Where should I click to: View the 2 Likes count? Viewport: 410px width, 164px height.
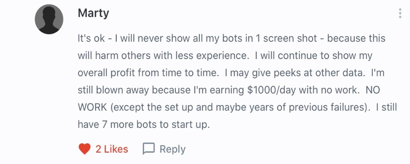112,149
